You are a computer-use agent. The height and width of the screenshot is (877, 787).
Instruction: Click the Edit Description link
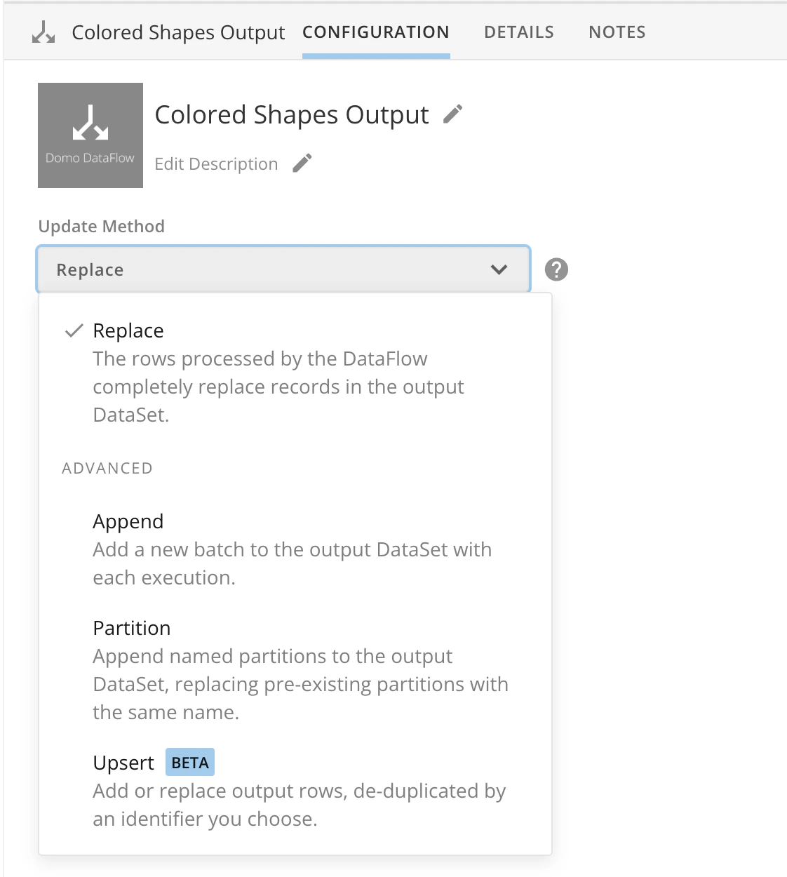coord(216,164)
